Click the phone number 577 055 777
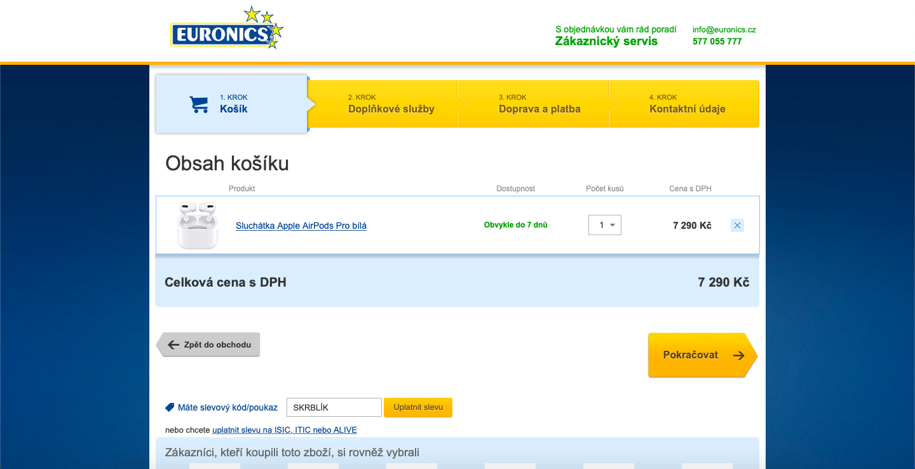This screenshot has height=469, width=915. click(717, 41)
